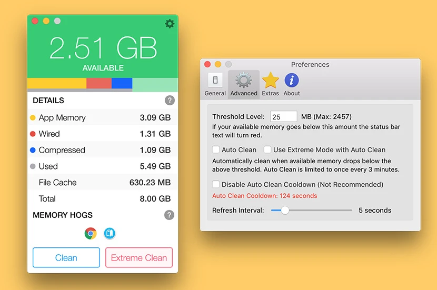437x290 pixels.
Task: Click the Threshold Level input field
Action: pyautogui.click(x=283, y=116)
